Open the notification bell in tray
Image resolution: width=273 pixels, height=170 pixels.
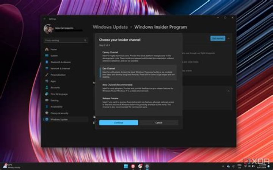coord(268,166)
